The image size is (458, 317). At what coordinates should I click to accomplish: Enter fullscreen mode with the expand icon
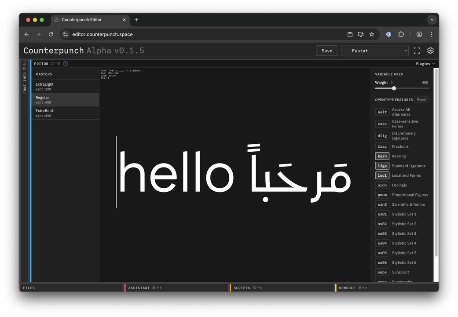[417, 51]
